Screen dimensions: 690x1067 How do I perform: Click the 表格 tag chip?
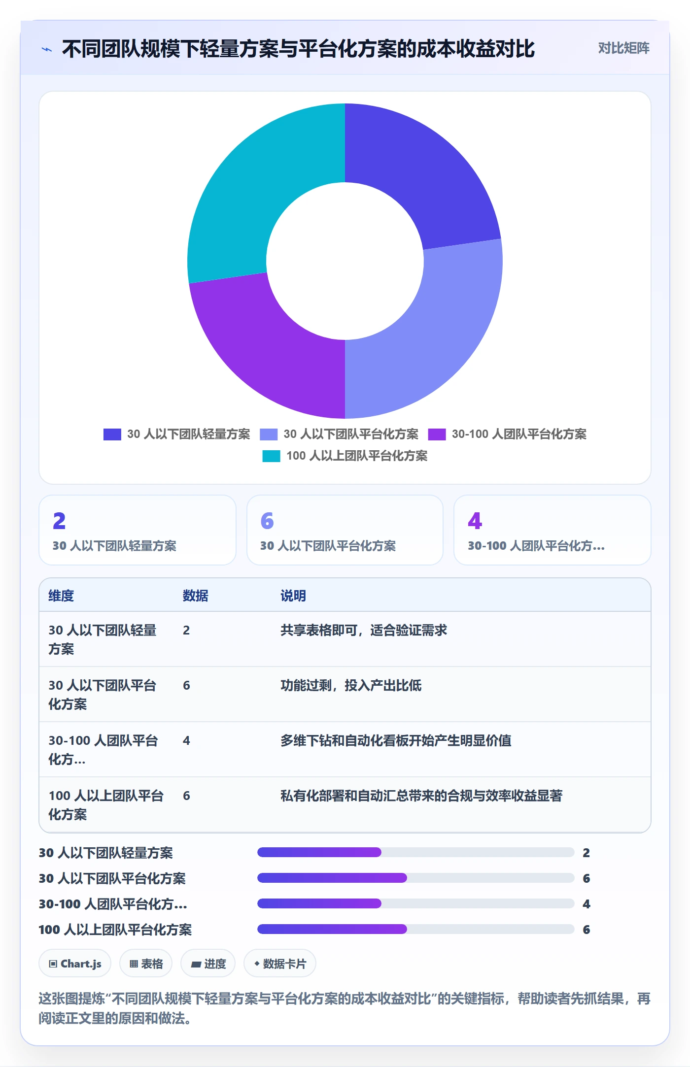point(146,964)
